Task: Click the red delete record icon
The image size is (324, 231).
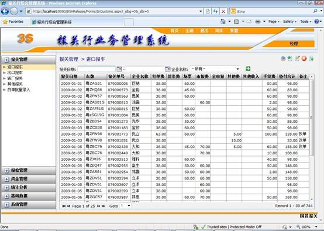Action: (304, 58)
